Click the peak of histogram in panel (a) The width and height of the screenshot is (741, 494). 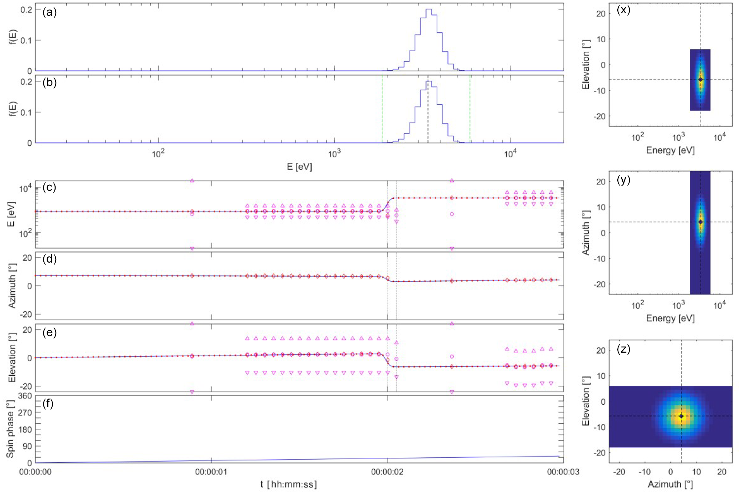[428, 10]
